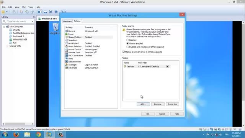This screenshot has height=138, width=245.
Task: Open the Tabs menu
Action: [x=31, y=7]
